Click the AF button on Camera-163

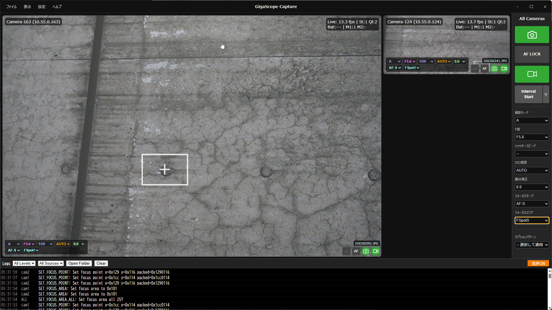click(356, 251)
